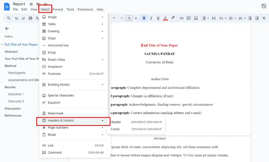
Task: Insert a Horizontal line
Action: [73, 45]
